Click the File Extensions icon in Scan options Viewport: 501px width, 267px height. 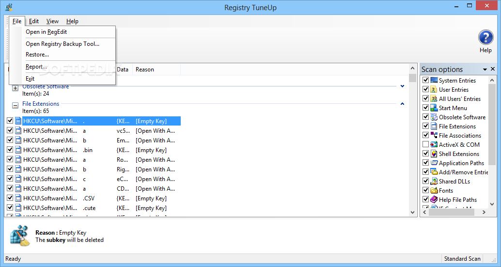[434, 126]
